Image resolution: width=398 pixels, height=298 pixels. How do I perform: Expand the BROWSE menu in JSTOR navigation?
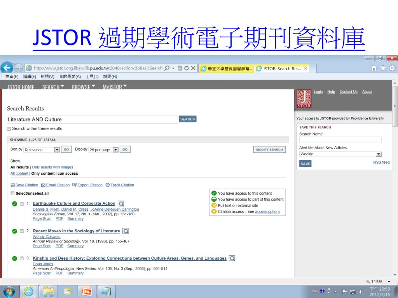click(83, 87)
